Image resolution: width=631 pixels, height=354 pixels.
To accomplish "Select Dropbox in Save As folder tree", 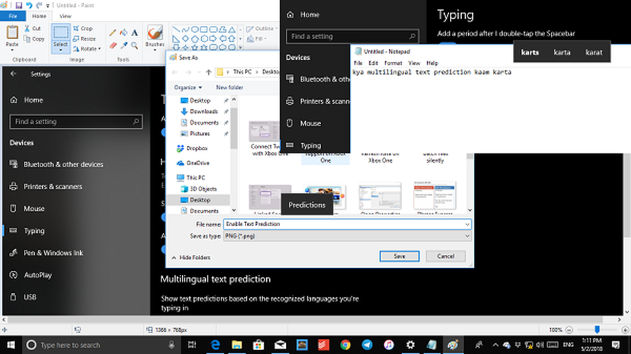I will pos(192,148).
